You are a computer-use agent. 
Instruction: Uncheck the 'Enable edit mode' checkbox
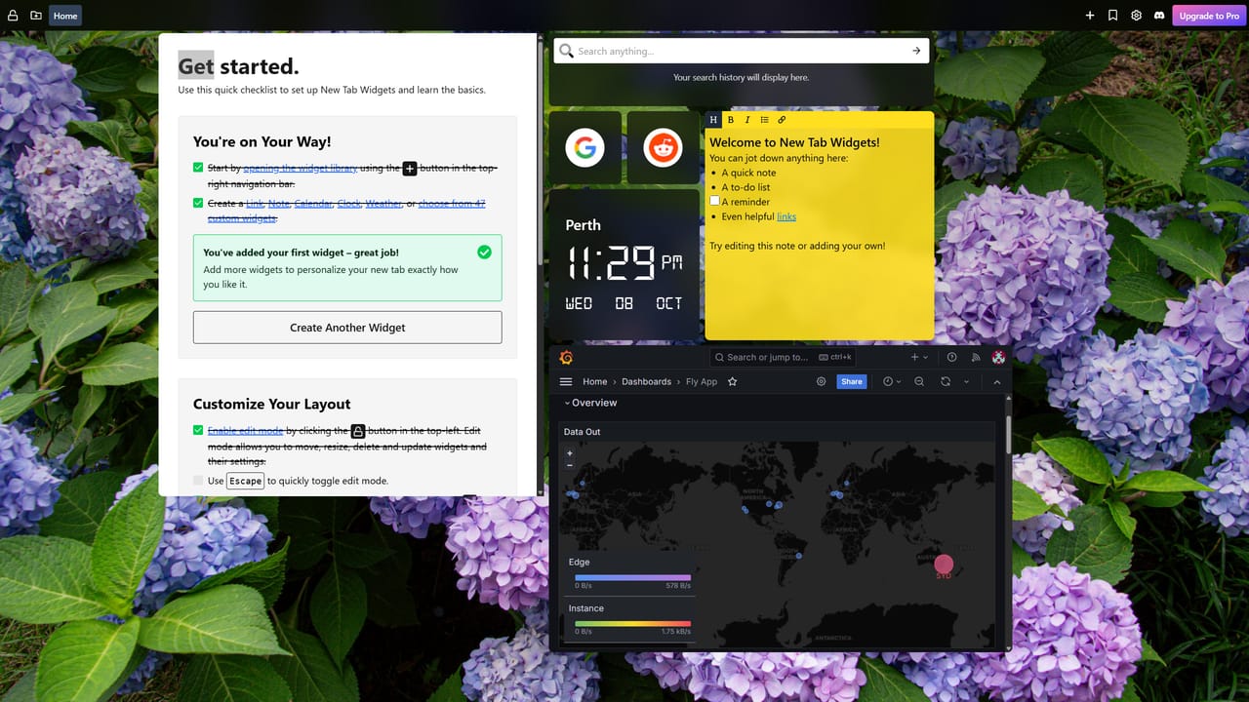tap(198, 430)
